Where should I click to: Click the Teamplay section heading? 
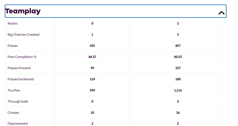[23, 11]
